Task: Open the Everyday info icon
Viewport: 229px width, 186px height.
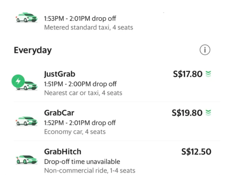Action: point(205,50)
